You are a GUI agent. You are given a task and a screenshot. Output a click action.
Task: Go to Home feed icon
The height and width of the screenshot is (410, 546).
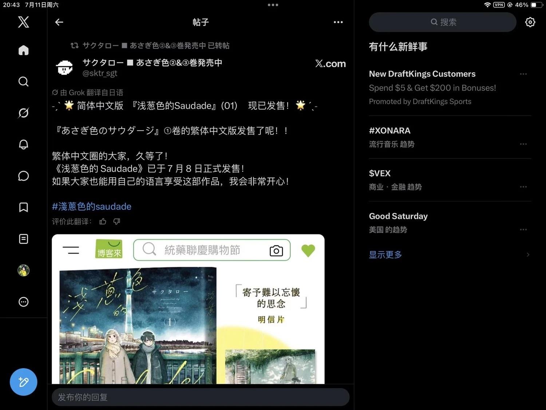[24, 50]
